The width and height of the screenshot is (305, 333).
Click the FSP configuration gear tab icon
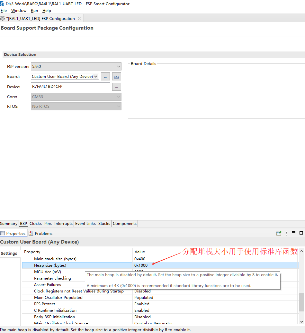[x=3, y=18]
